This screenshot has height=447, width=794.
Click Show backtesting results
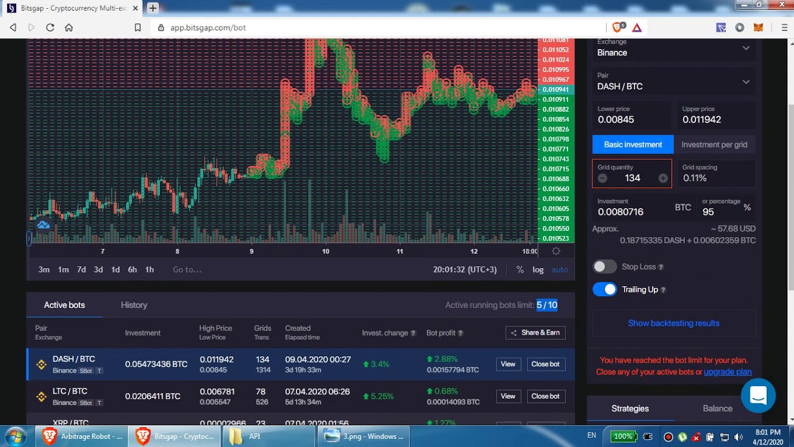(674, 323)
